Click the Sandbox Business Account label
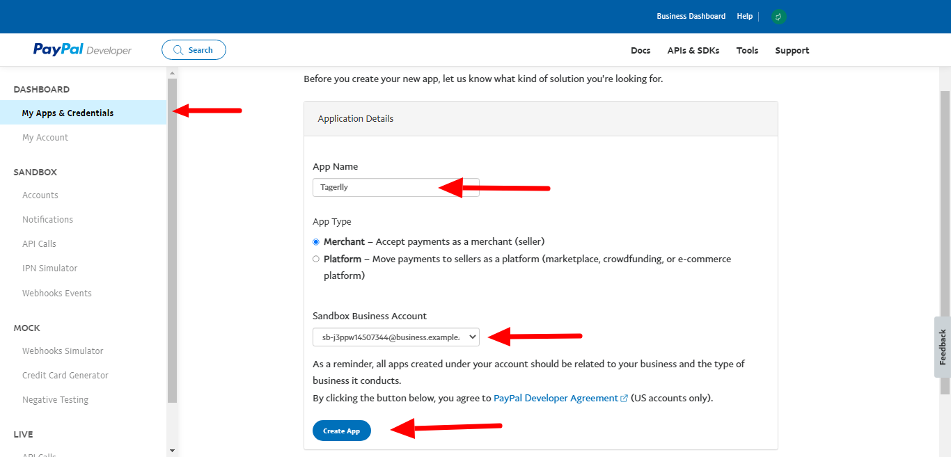Screen dimensions: 951x457 coord(370,316)
